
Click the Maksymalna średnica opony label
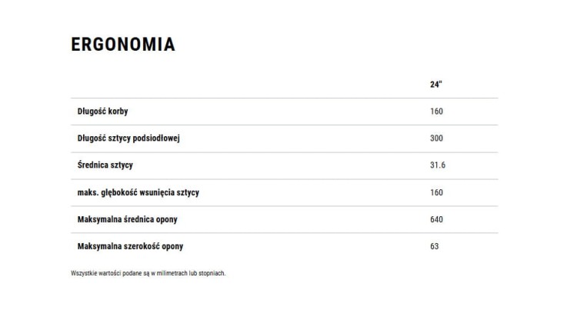(x=128, y=219)
